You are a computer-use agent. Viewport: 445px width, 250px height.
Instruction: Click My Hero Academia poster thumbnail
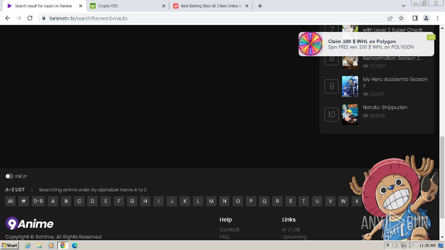click(350, 86)
